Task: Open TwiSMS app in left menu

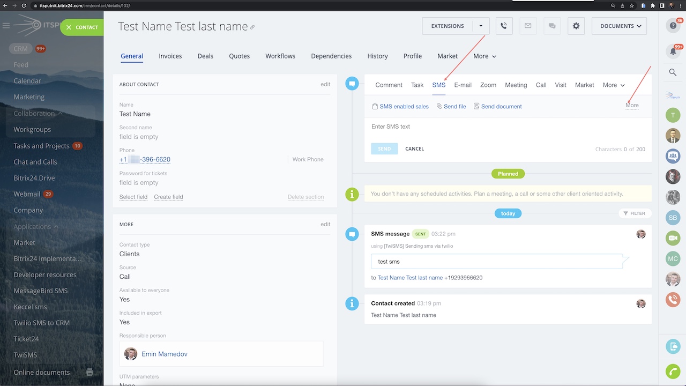Action: point(25,355)
